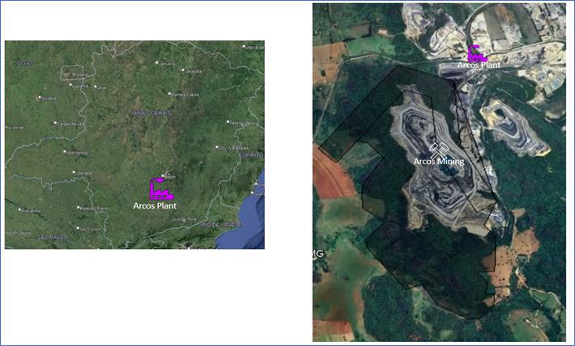Click the Caldas Novas city marker
Image resolution: width=575 pixels, height=346 pixels.
coord(56,123)
